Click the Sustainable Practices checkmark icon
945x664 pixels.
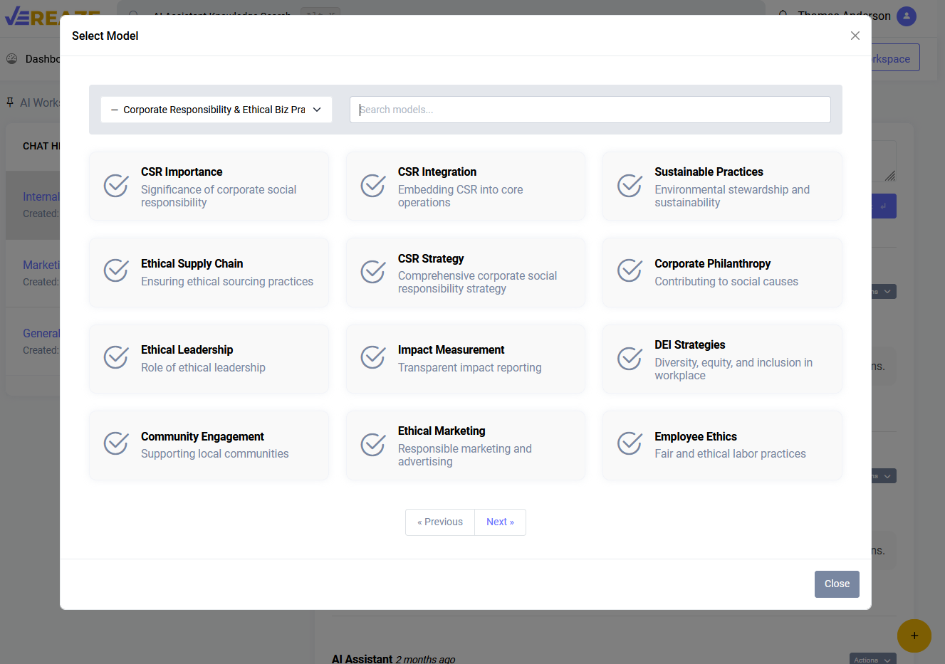coord(630,186)
